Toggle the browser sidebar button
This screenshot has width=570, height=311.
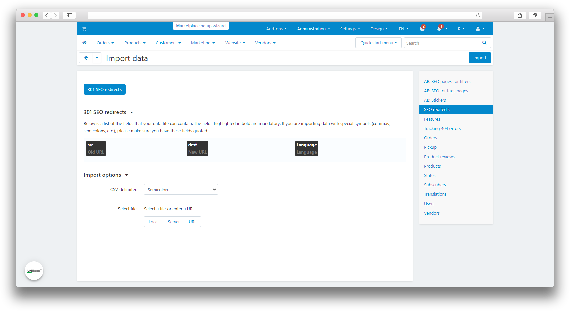[69, 15]
